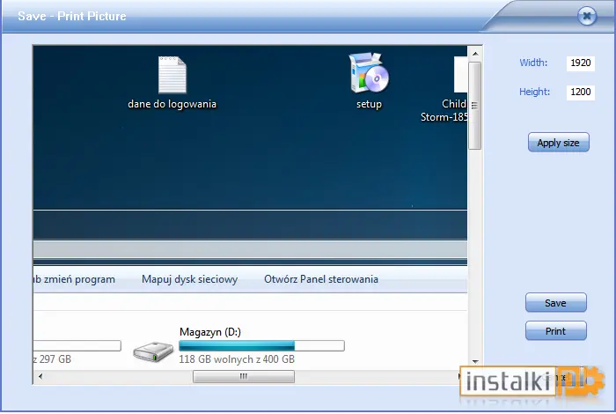This screenshot has width=616, height=414.
Task: Click the Magazyn (D:) usage bar
Action: [261, 345]
